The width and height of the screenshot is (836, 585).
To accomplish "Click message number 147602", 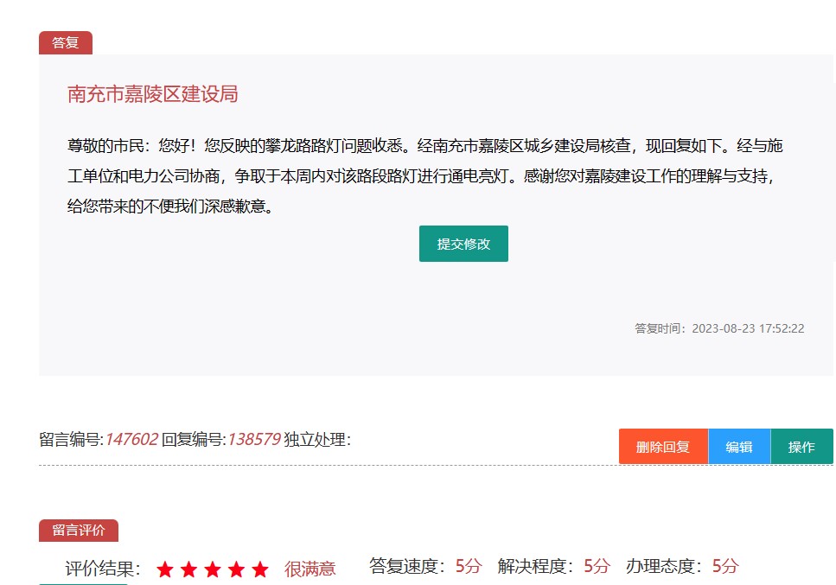I will [131, 440].
